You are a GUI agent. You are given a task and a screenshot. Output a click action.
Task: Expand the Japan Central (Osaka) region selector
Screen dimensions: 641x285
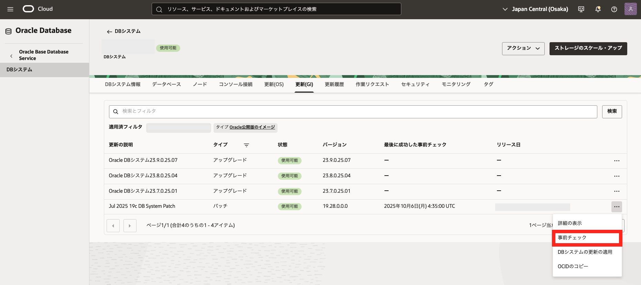pyautogui.click(x=535, y=9)
